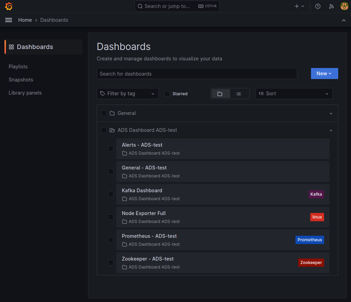This screenshot has width=351, height=302.
Task: Check the Kafka Dashboard checkbox
Action: (x=111, y=194)
